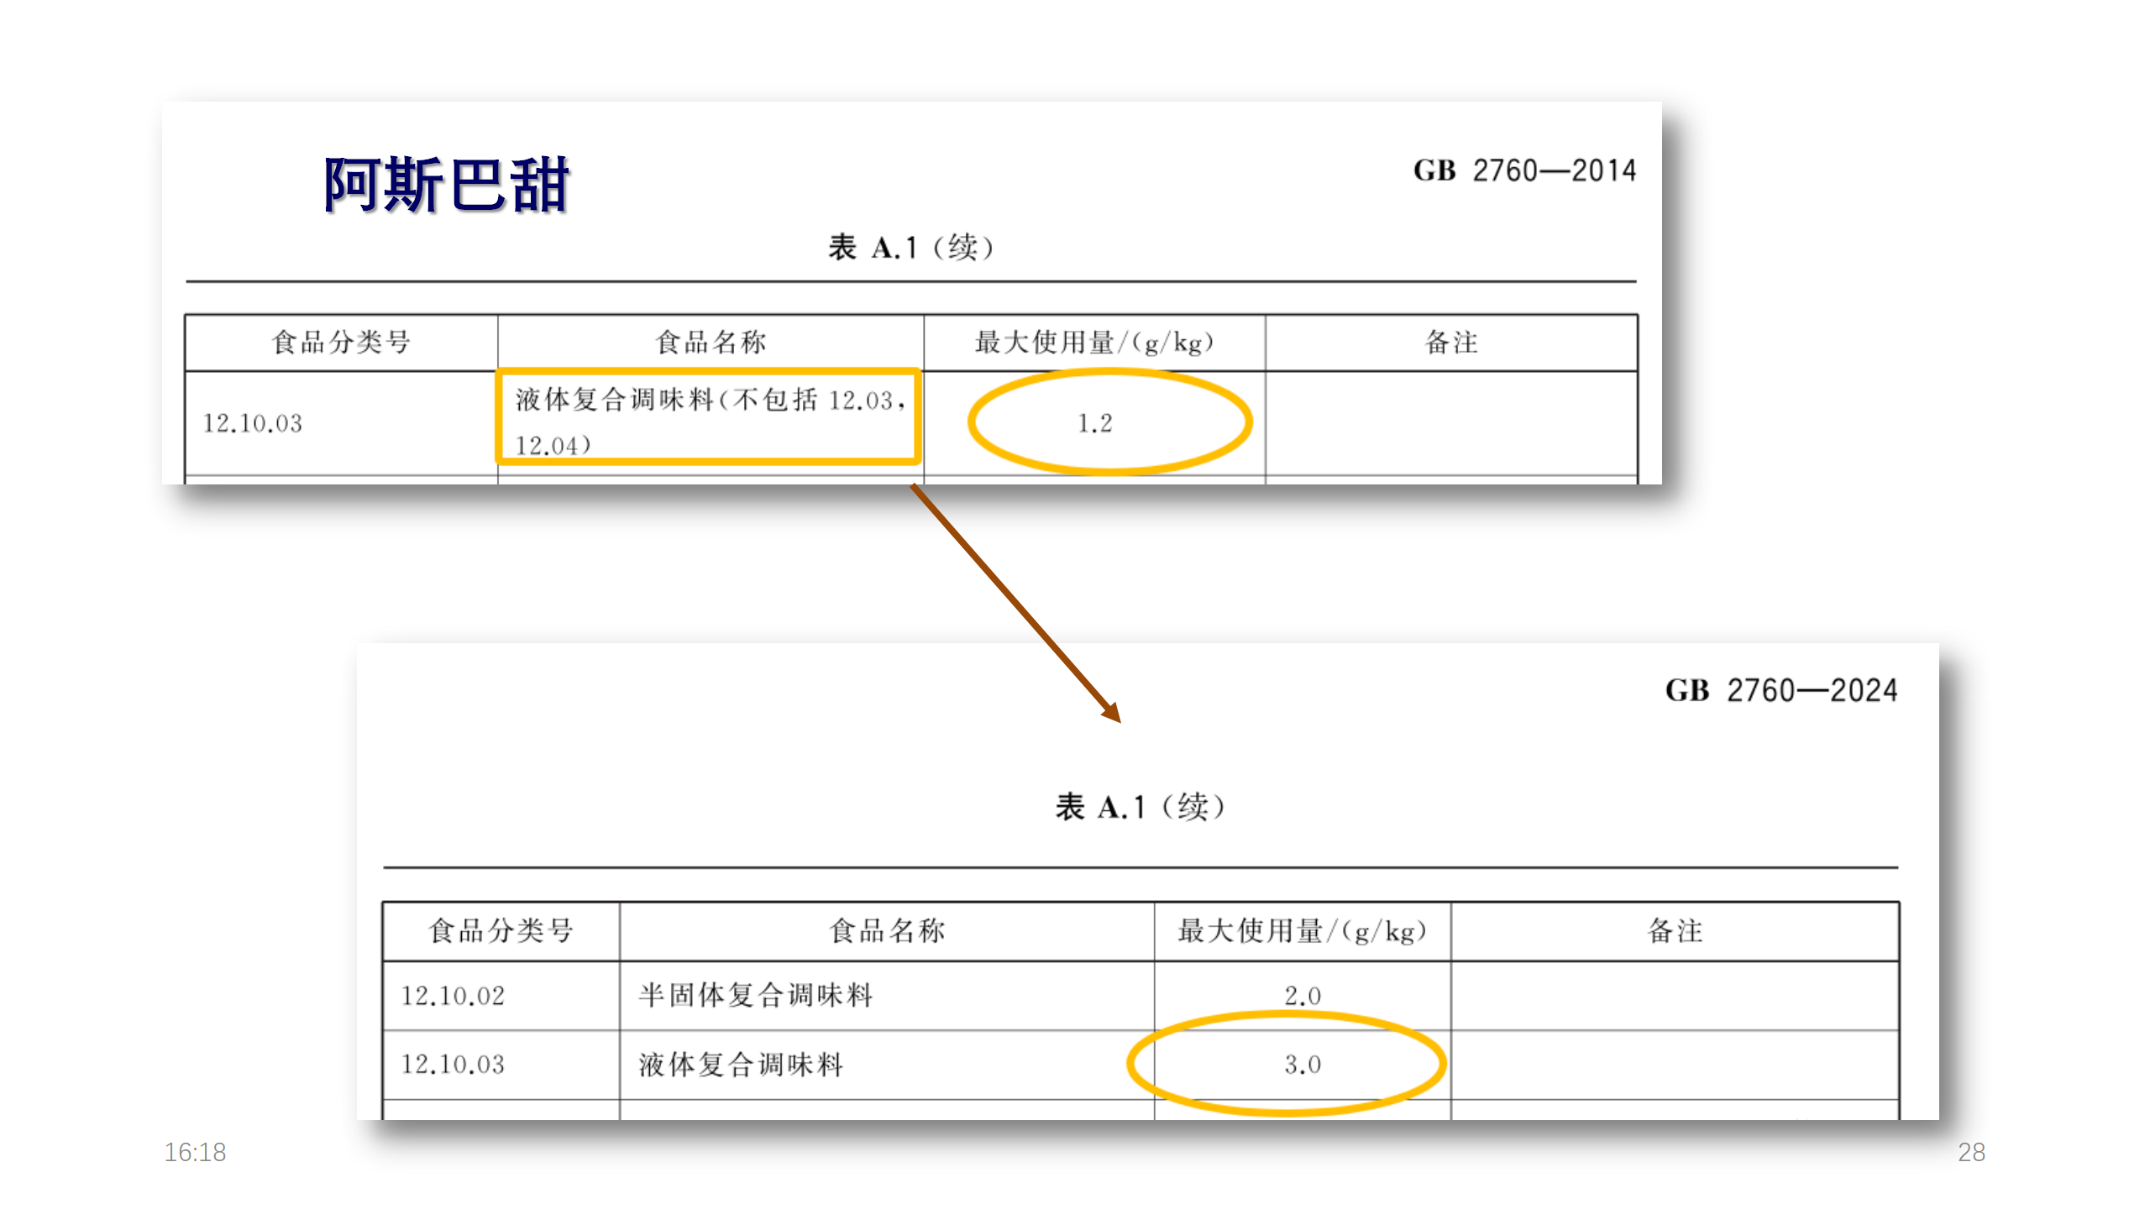Click the 16:18 timestamp in the footer
This screenshot has height=1209, width=2150.
(195, 1153)
